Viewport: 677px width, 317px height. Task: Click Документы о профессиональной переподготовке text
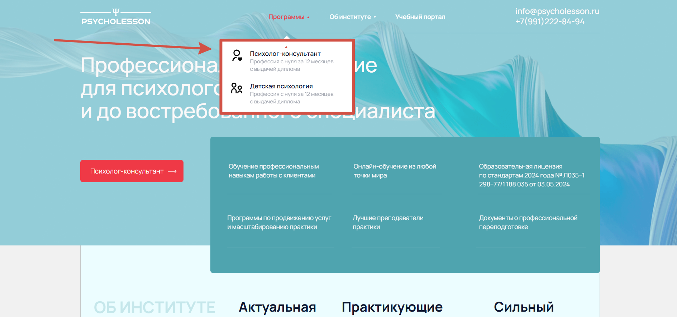pyautogui.click(x=528, y=223)
